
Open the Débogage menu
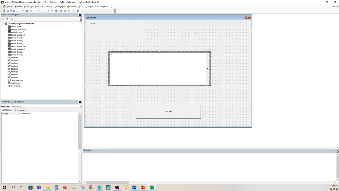coord(59,6)
